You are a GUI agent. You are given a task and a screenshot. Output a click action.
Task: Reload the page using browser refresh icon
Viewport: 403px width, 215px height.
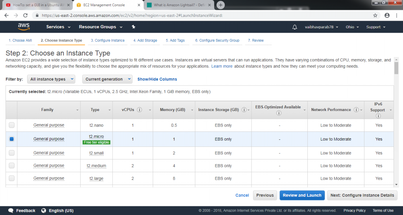(x=26, y=15)
